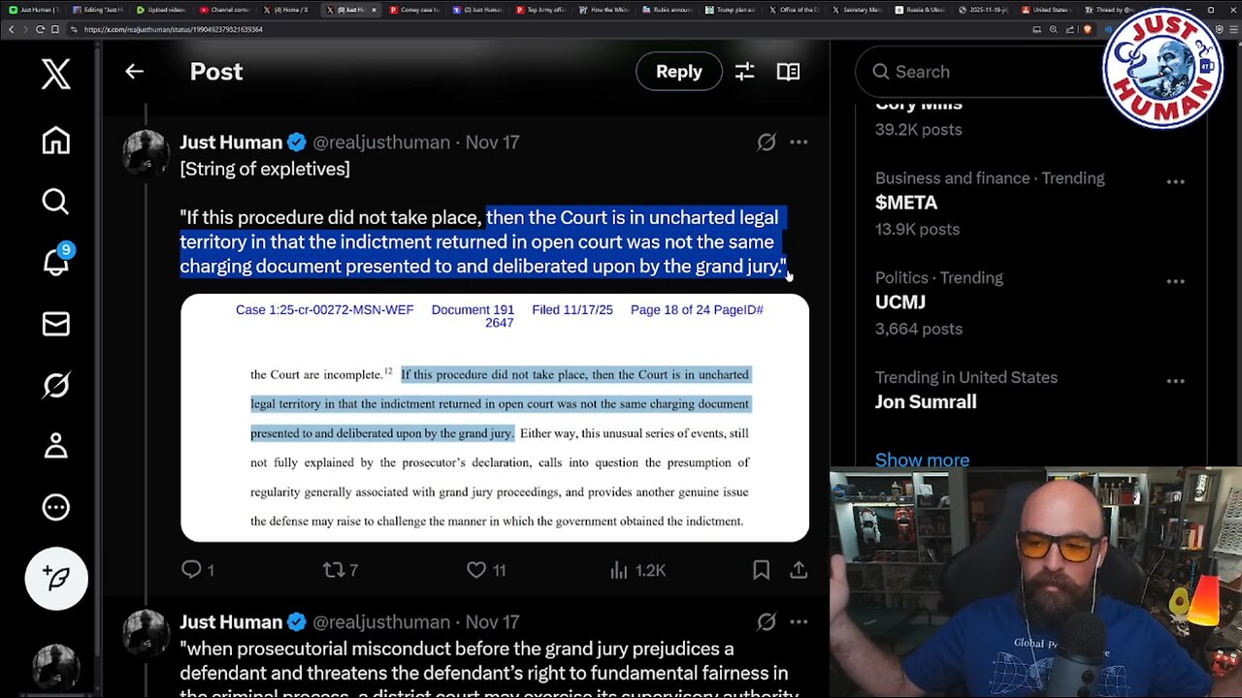The height and width of the screenshot is (698, 1242).
Task: Switch to 'Top Army official' browser tab
Action: [539, 10]
